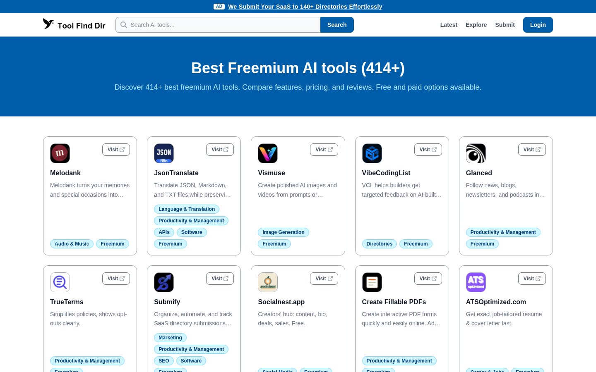Screen dimensions: 596x372
Task: Visit the Create Fillable PDFs website
Action: click(x=428, y=279)
